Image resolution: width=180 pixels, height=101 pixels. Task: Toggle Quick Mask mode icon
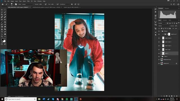pos(2,44)
